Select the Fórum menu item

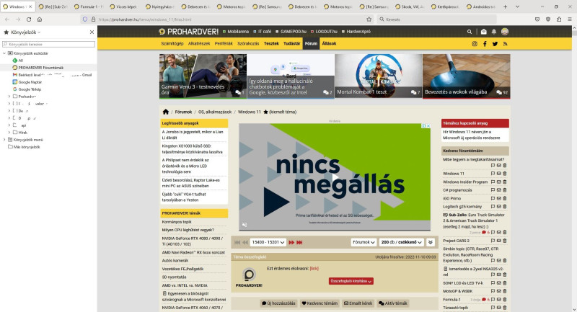(x=311, y=43)
